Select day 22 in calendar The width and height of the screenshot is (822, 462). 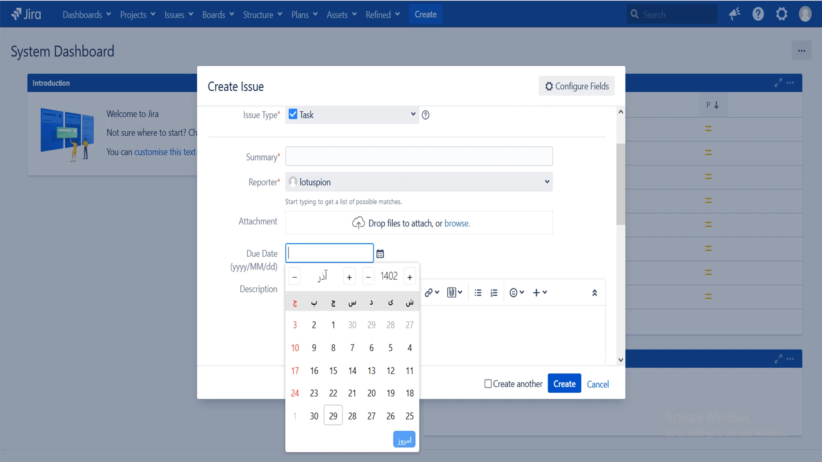tap(333, 393)
